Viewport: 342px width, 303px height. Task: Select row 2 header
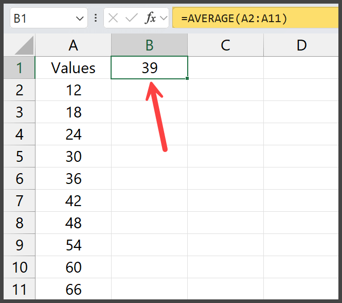point(20,90)
